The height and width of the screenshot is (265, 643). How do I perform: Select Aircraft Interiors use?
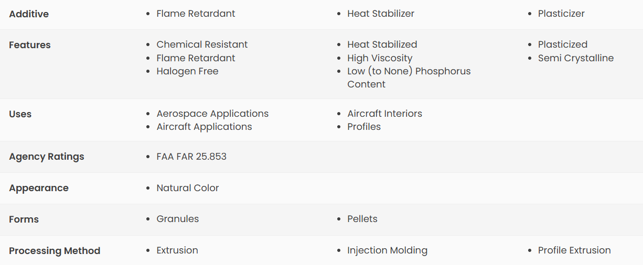tap(384, 114)
